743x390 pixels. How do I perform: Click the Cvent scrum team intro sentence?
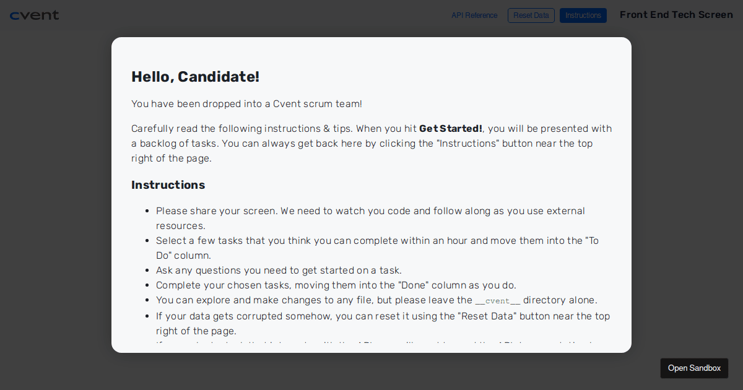tap(246, 103)
